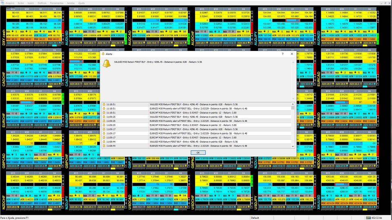Image resolution: width=392 pixels, height=220 pixels.
Task: Click the AUDJPY symbol label on the dashboard
Action: pyautogui.click(x=256, y=38)
